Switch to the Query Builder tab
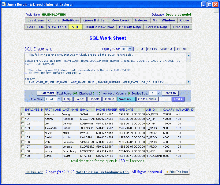Viewport: 220px width, 185px height. 94,20
